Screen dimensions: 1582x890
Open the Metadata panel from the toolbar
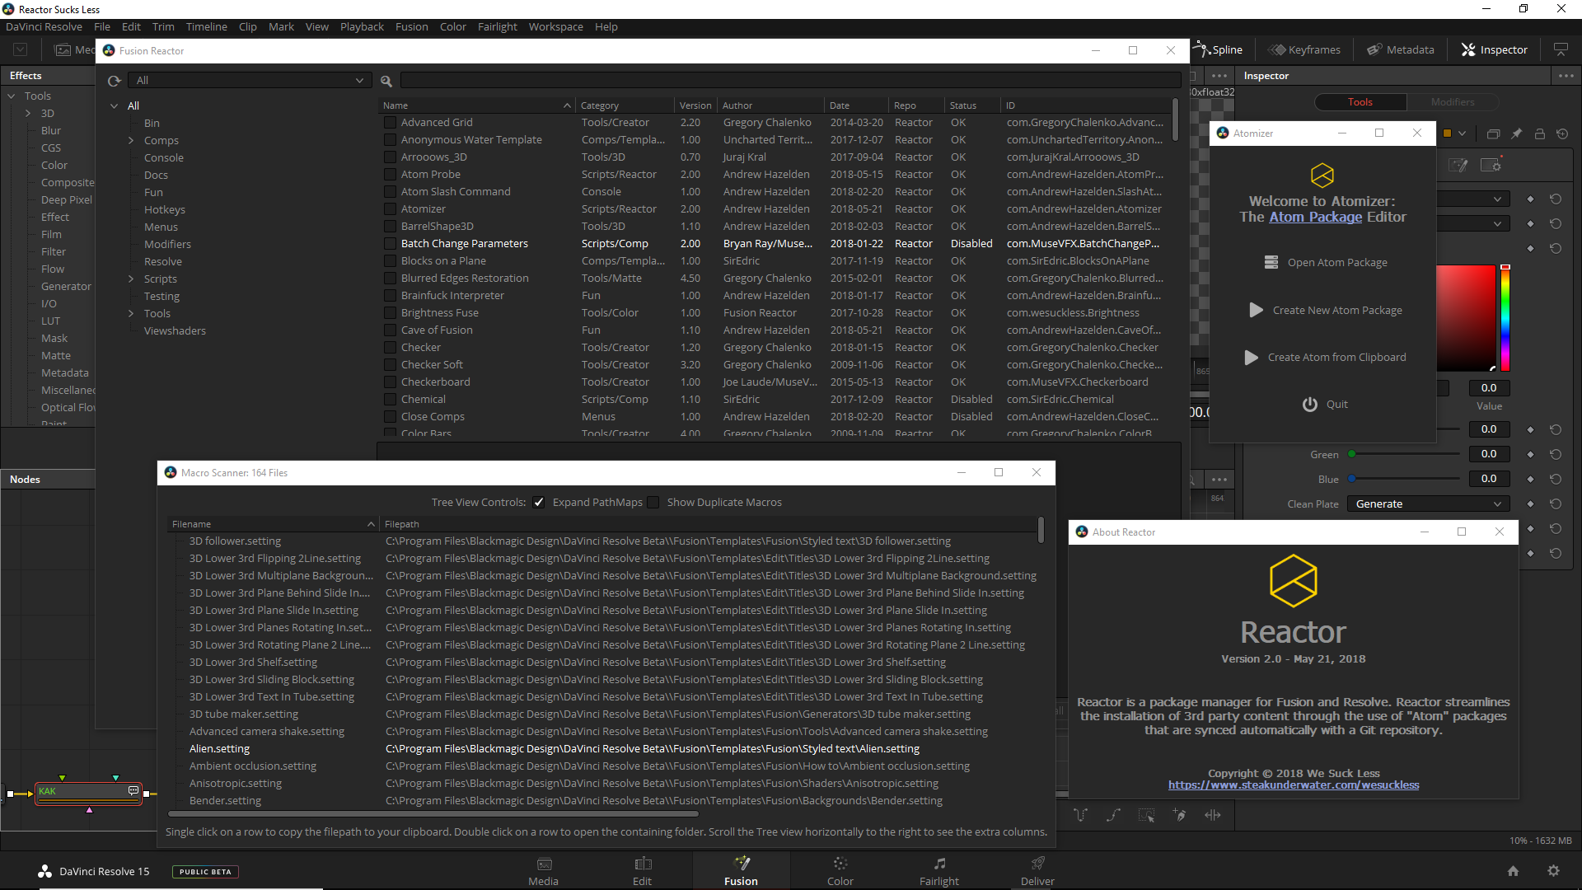pyautogui.click(x=1401, y=49)
